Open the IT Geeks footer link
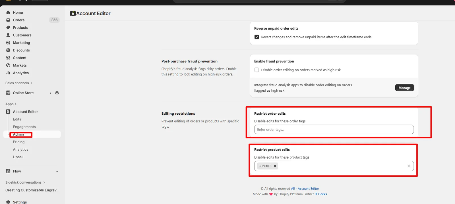455x204 pixels. point(321,194)
